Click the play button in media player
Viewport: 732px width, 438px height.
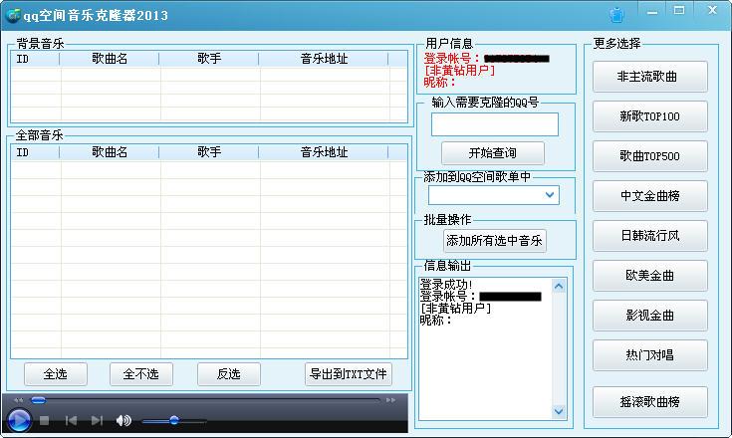pos(19,420)
